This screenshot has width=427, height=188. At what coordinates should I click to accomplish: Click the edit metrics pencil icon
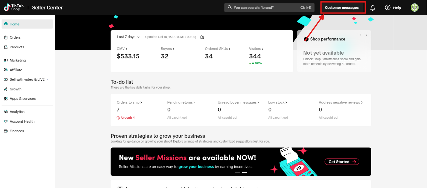(x=202, y=37)
